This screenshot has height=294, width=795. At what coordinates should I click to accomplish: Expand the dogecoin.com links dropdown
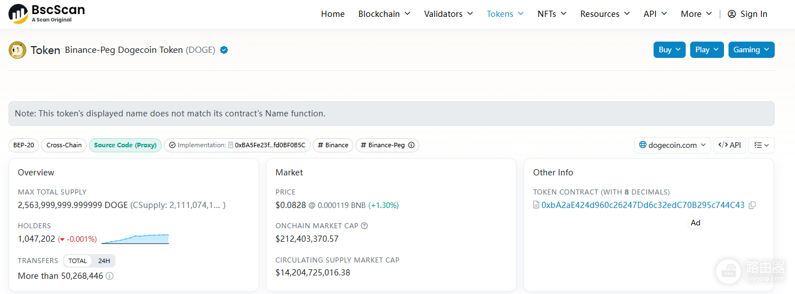pyautogui.click(x=672, y=145)
